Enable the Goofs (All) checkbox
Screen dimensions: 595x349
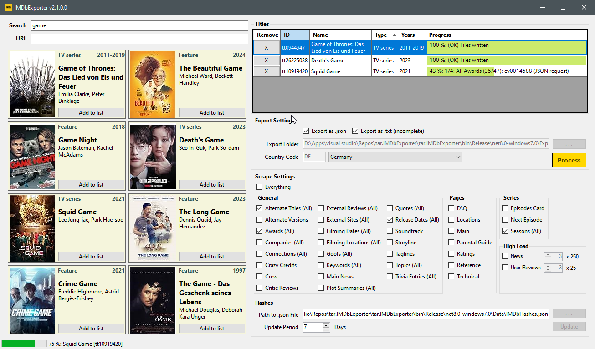[x=321, y=254]
